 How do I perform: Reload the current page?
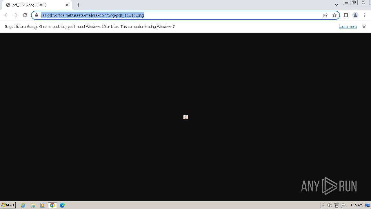coord(25,15)
